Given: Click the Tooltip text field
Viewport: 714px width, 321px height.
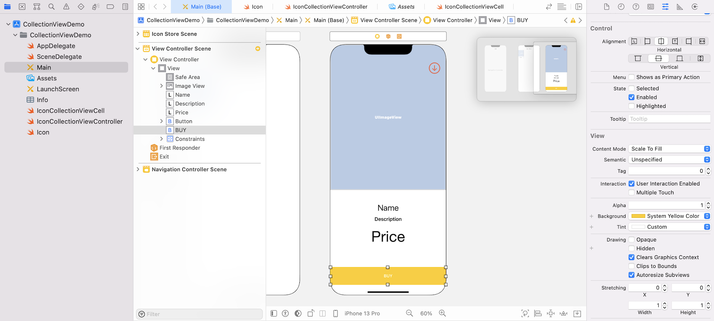Looking at the screenshot, I should [x=669, y=119].
